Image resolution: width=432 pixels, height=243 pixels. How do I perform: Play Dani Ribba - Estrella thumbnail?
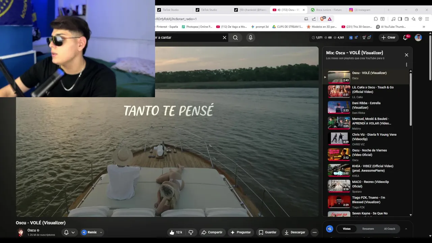click(339, 107)
